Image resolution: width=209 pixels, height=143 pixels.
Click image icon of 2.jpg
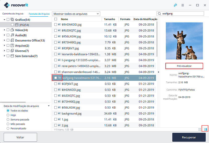click(x=59, y=125)
